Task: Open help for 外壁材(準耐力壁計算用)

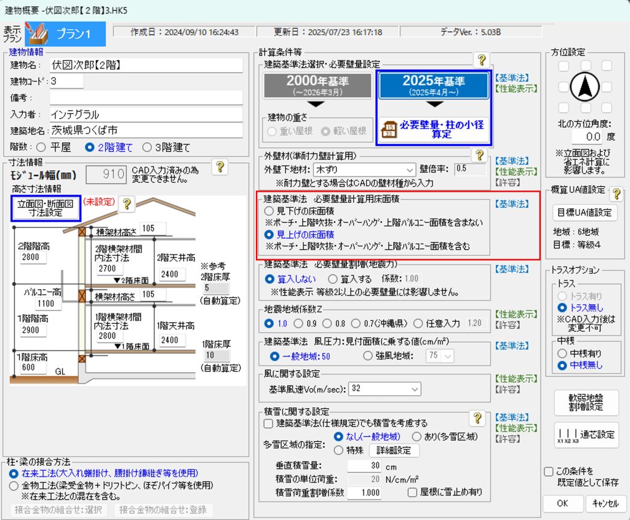Action: (479, 155)
